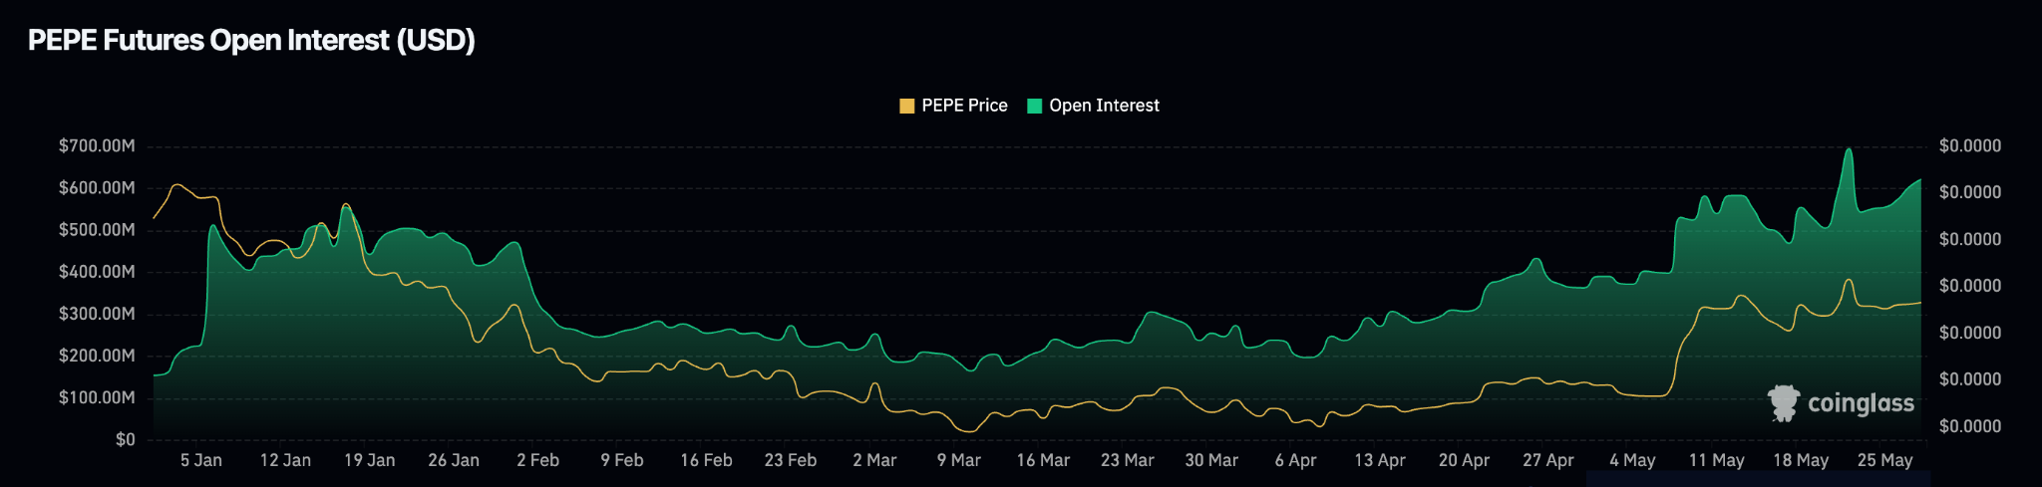The width and height of the screenshot is (2042, 487).
Task: Click the 30 Mar date label
Action: click(1211, 460)
